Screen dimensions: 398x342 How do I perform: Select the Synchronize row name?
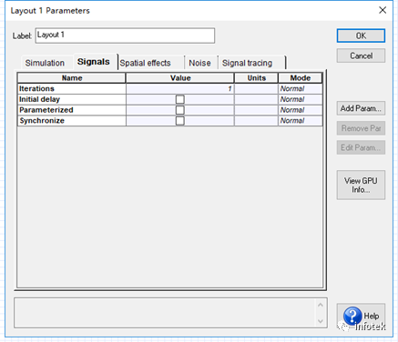(72, 121)
